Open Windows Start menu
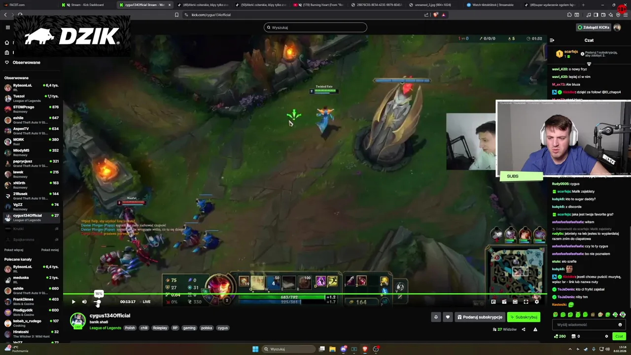The width and height of the screenshot is (631, 355). coord(255,349)
